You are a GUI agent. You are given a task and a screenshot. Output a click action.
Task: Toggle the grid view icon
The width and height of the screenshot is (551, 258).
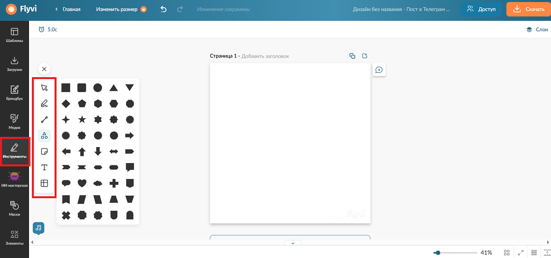(507, 252)
